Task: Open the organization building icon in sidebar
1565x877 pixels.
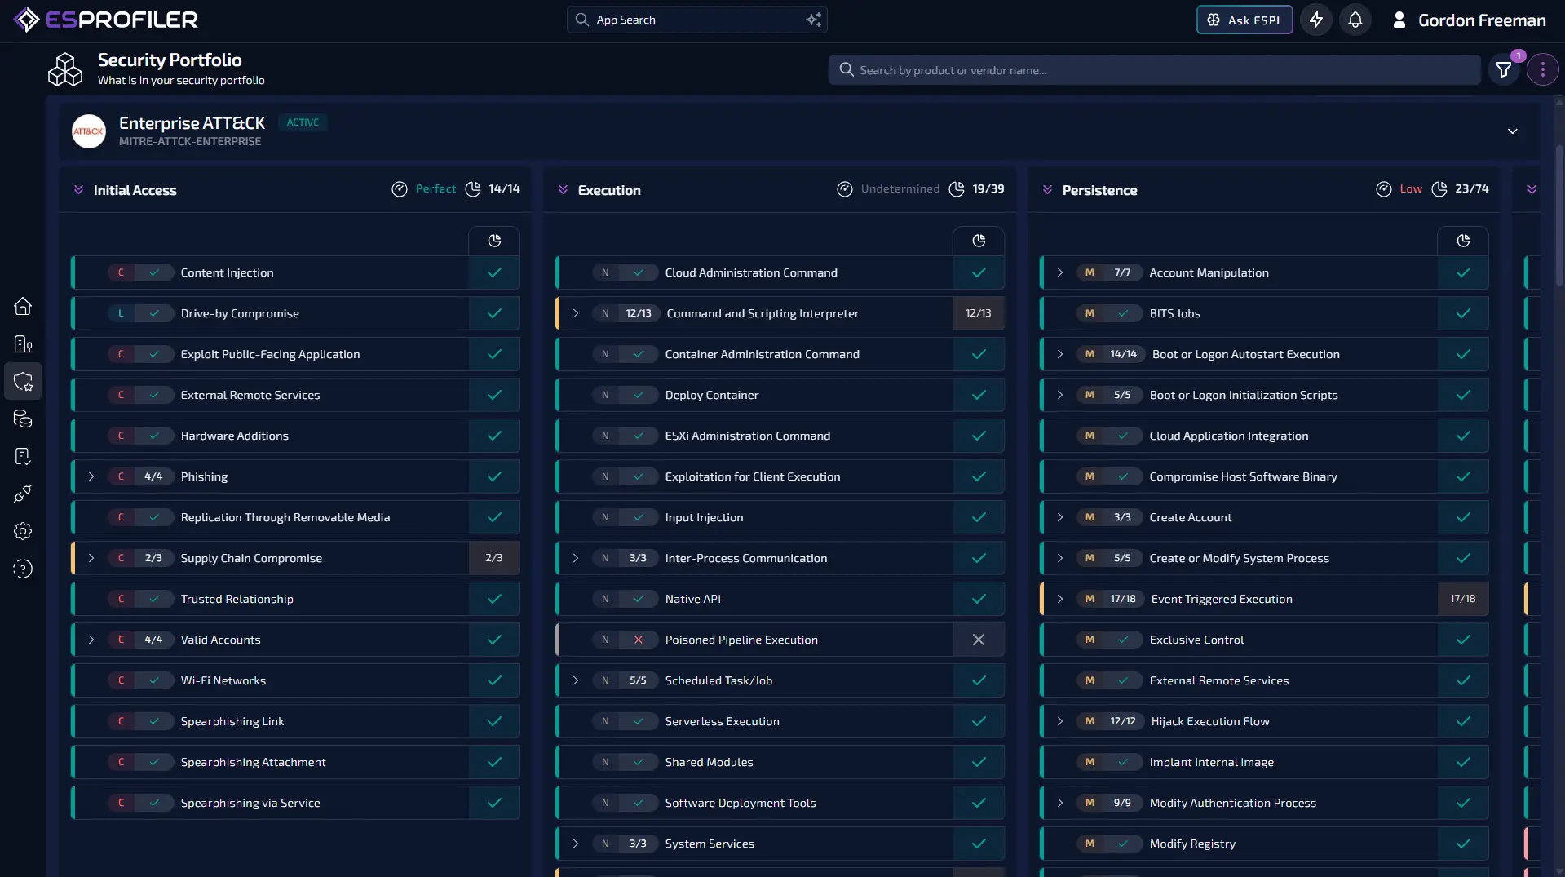Action: click(23, 343)
